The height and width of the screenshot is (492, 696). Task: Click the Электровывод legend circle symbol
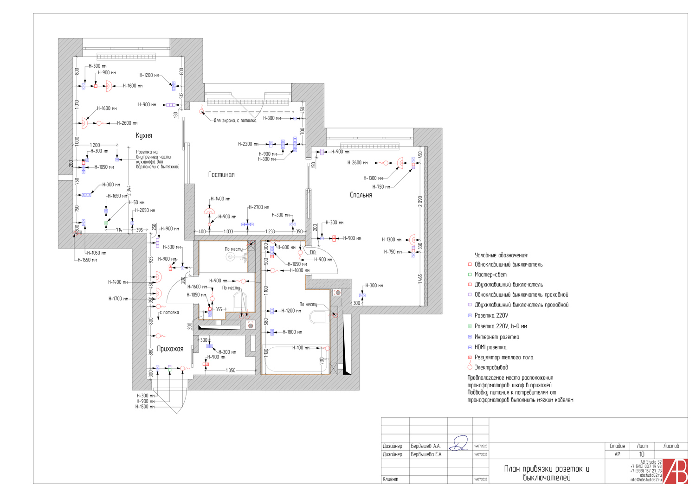[x=470, y=367]
